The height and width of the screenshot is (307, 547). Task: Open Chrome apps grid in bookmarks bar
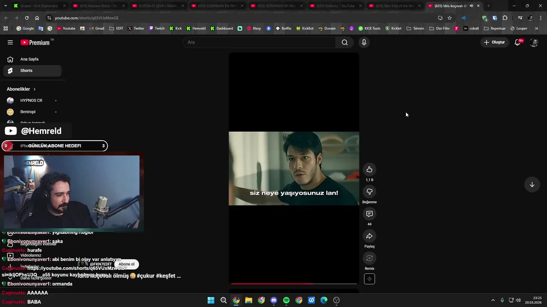point(6,29)
